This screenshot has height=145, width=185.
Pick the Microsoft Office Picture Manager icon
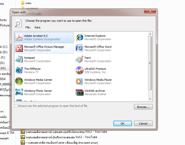[x=19, y=48]
